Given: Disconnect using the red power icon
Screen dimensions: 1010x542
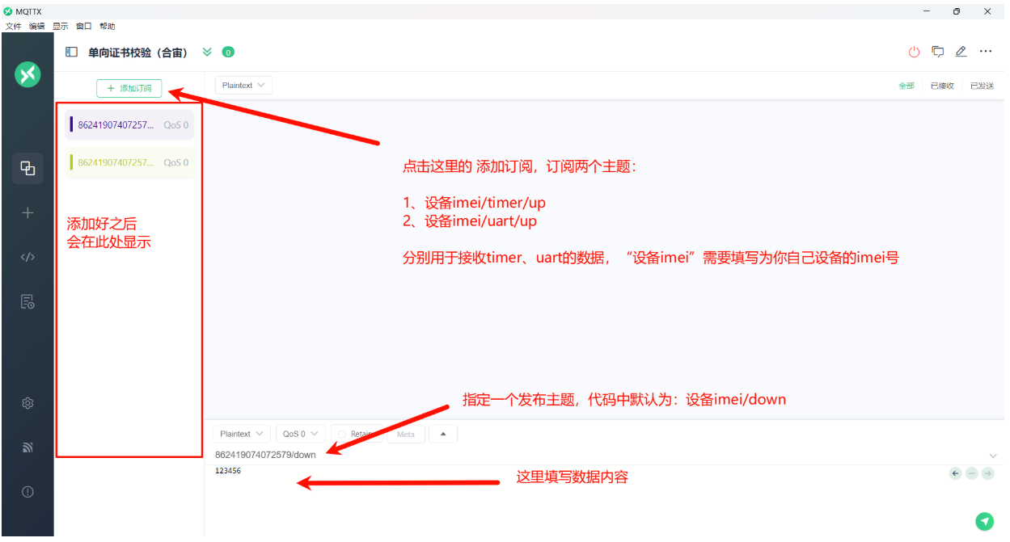Looking at the screenshot, I should point(914,52).
